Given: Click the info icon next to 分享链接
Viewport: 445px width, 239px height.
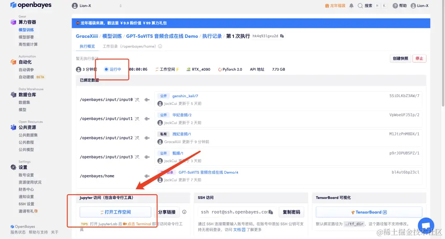Looking at the screenshot, I should pyautogui.click(x=184, y=212).
